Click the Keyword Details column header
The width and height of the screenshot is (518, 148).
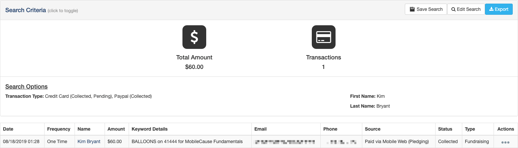click(149, 129)
